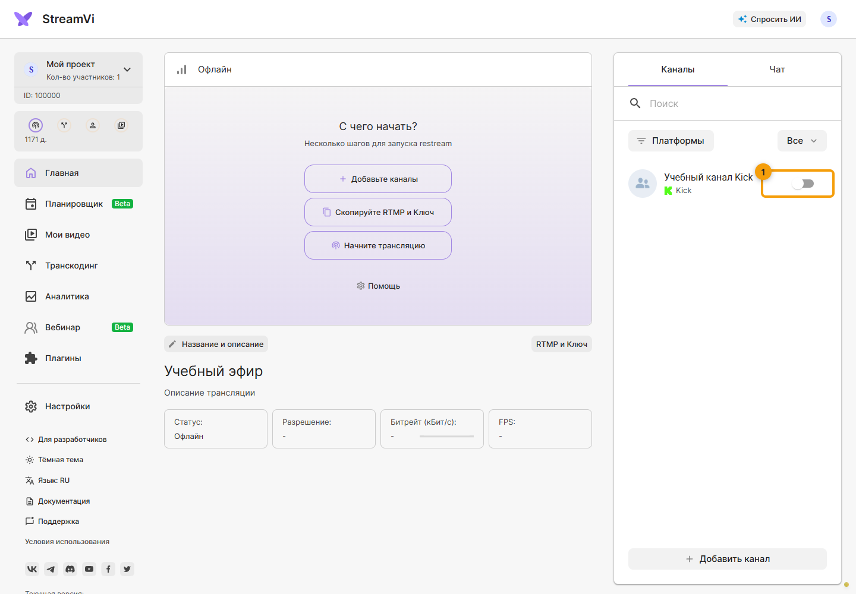This screenshot has width=856, height=594.
Task: Click the Facebook social icon
Action: pyautogui.click(x=108, y=569)
